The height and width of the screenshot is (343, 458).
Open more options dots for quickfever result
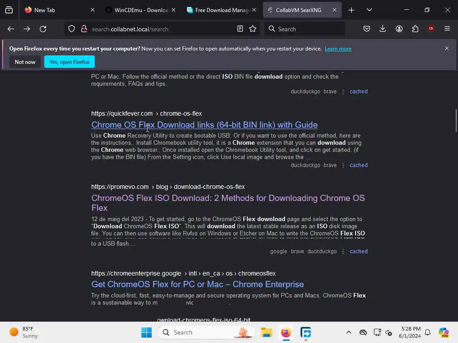click(343, 165)
